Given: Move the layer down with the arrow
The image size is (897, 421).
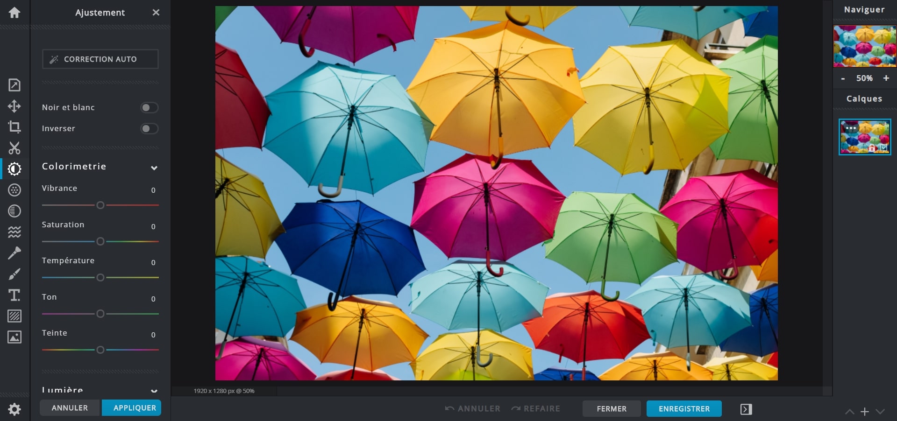Looking at the screenshot, I should pos(880,412).
